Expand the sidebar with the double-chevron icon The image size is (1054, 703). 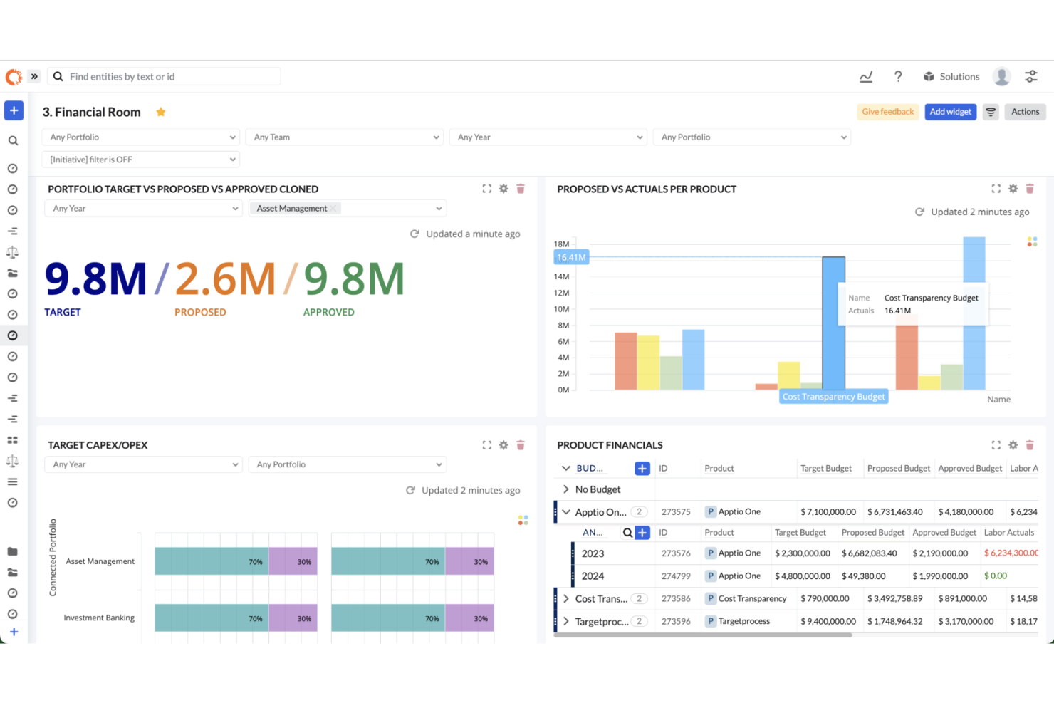pyautogui.click(x=34, y=76)
